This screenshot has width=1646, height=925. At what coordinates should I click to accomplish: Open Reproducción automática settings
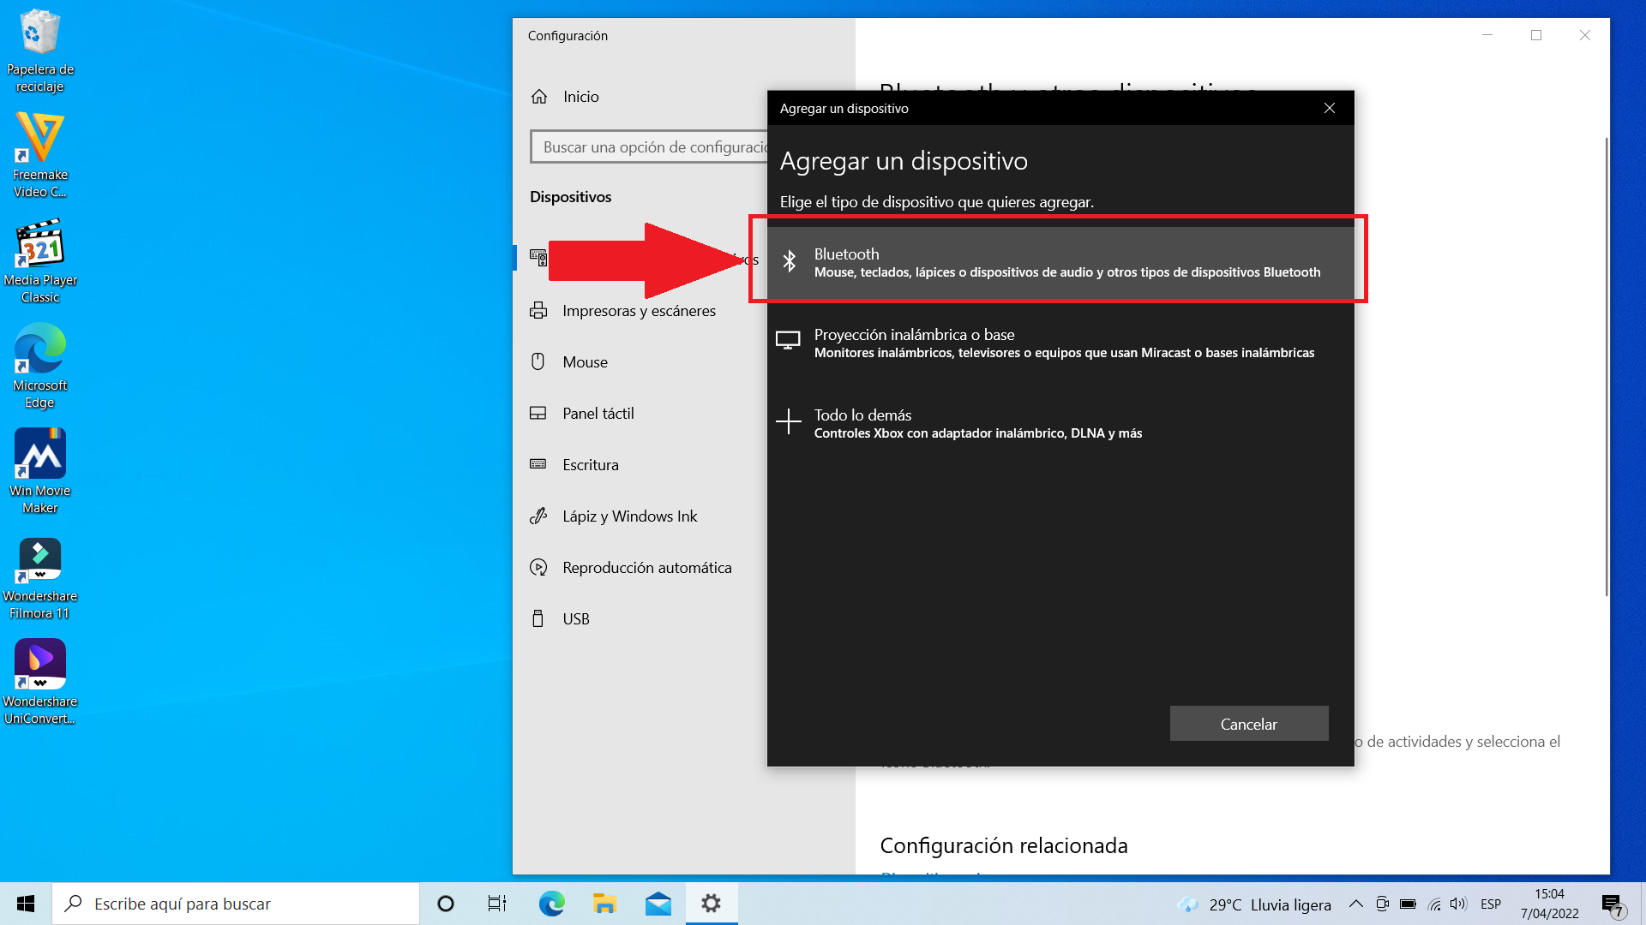point(646,568)
